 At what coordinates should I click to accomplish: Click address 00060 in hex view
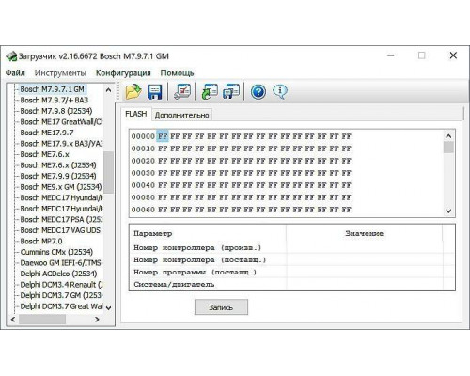[x=143, y=210]
